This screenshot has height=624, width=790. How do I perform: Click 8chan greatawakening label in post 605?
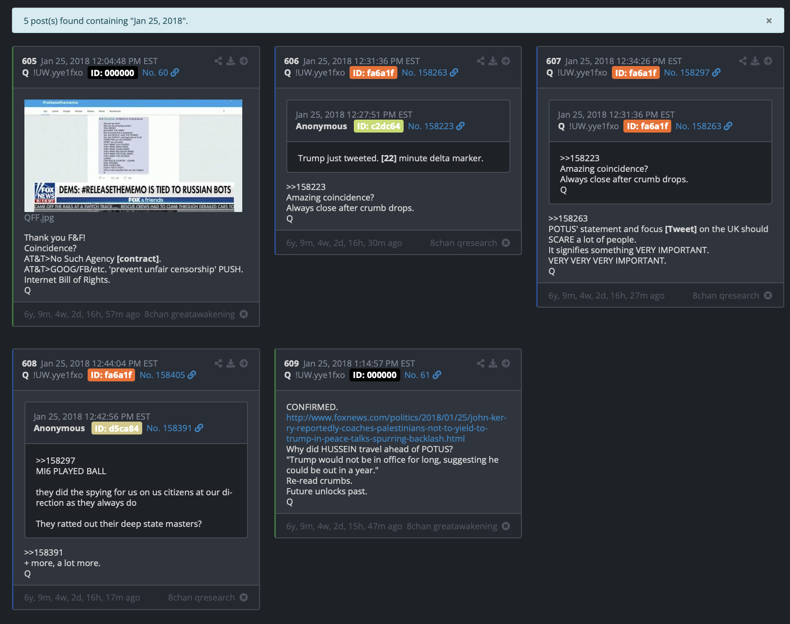190,314
